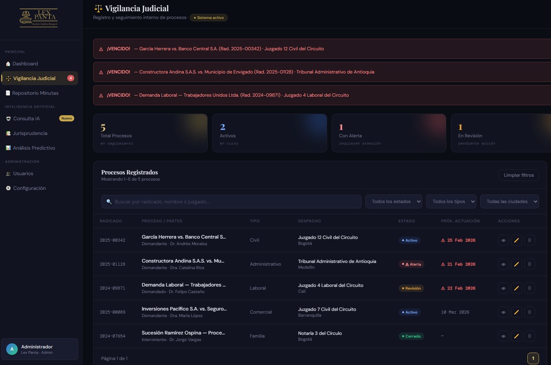The image size is (551, 365).
Task: Delete process 2025-01128
Action: pyautogui.click(x=529, y=264)
